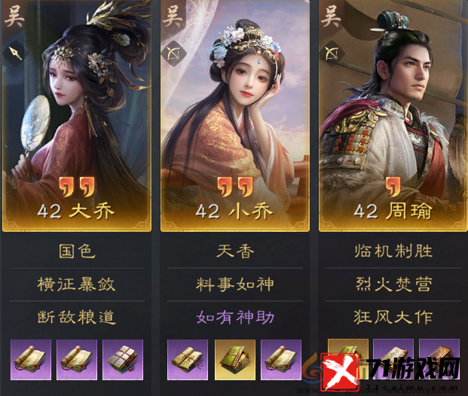Select the 周瑜 hero portrait card
This screenshot has width=468, height=396.
click(393, 116)
